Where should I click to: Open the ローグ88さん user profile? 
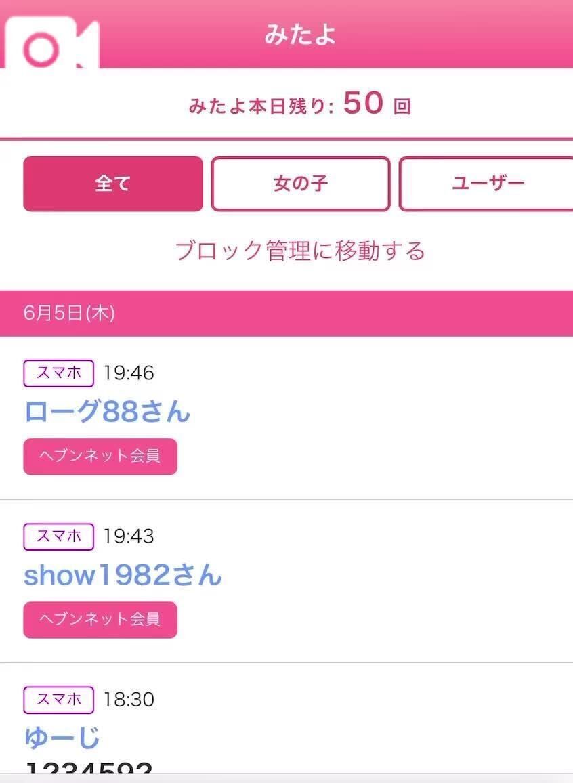(107, 412)
